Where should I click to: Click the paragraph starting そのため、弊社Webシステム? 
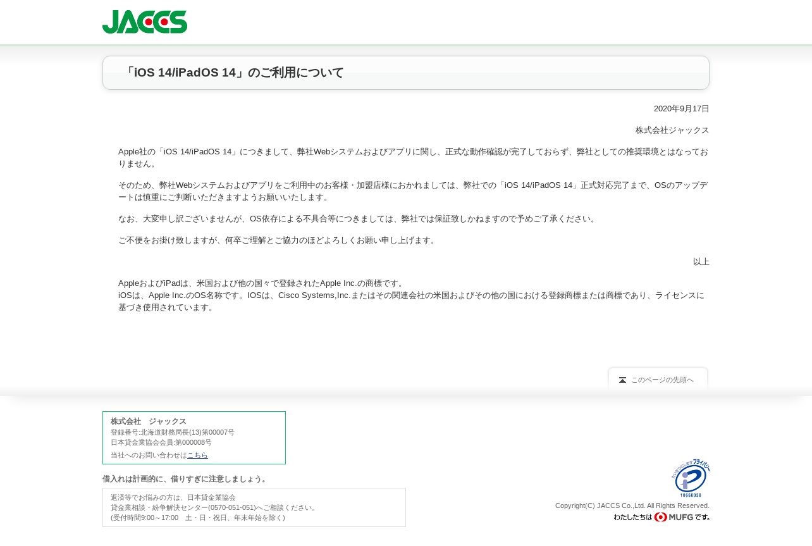click(414, 191)
